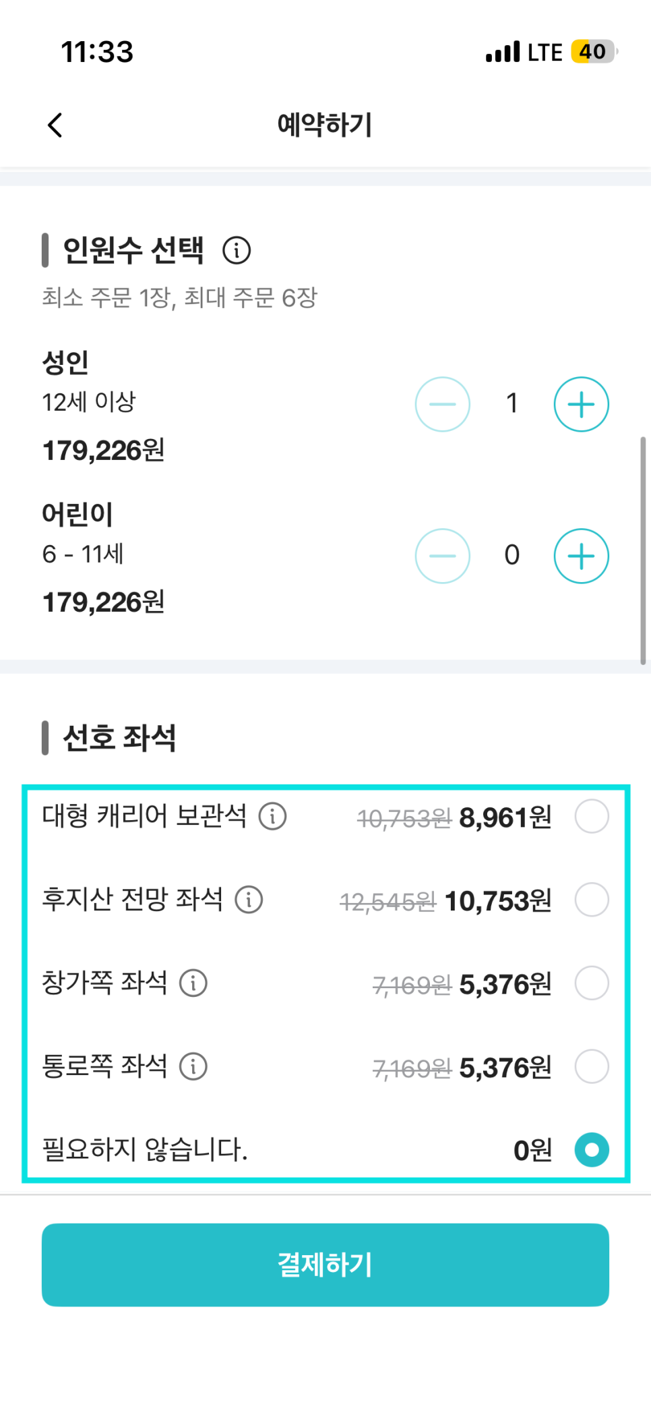Viewport: 651px width, 1411px height.
Task: Show info for 후지산 전망 좌석
Action: (x=249, y=900)
